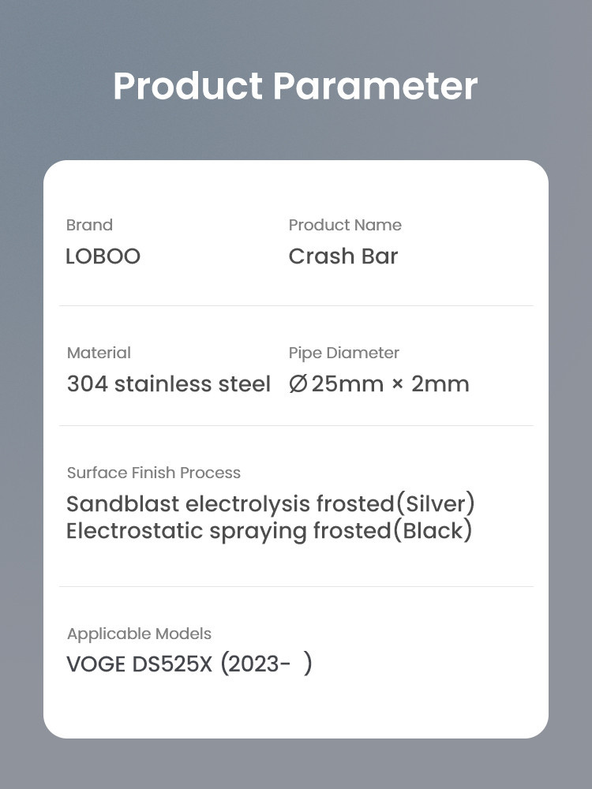The image size is (592, 789).
Task: Click the Surface Finish Process label
Action: [x=154, y=473]
